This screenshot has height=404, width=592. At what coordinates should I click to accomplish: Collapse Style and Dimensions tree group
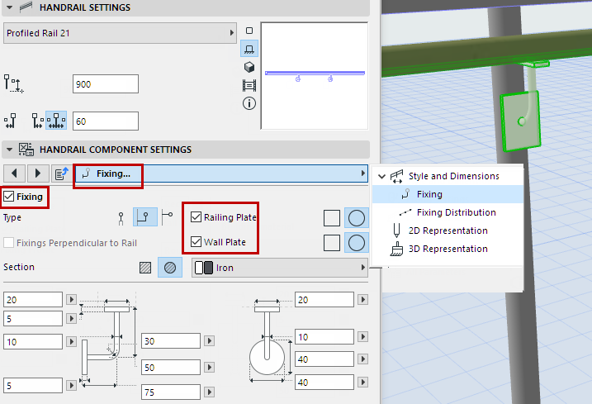381,176
